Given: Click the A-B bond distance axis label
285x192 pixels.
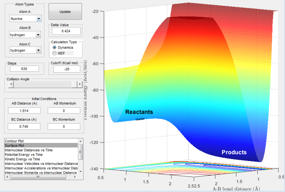Looking at the screenshot, I should click(x=236, y=189).
